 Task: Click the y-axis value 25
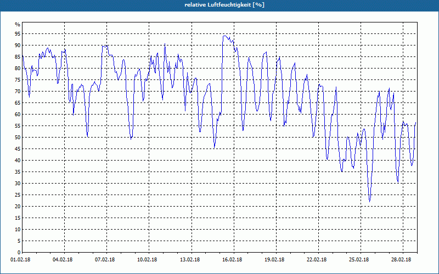[x=18, y=195]
